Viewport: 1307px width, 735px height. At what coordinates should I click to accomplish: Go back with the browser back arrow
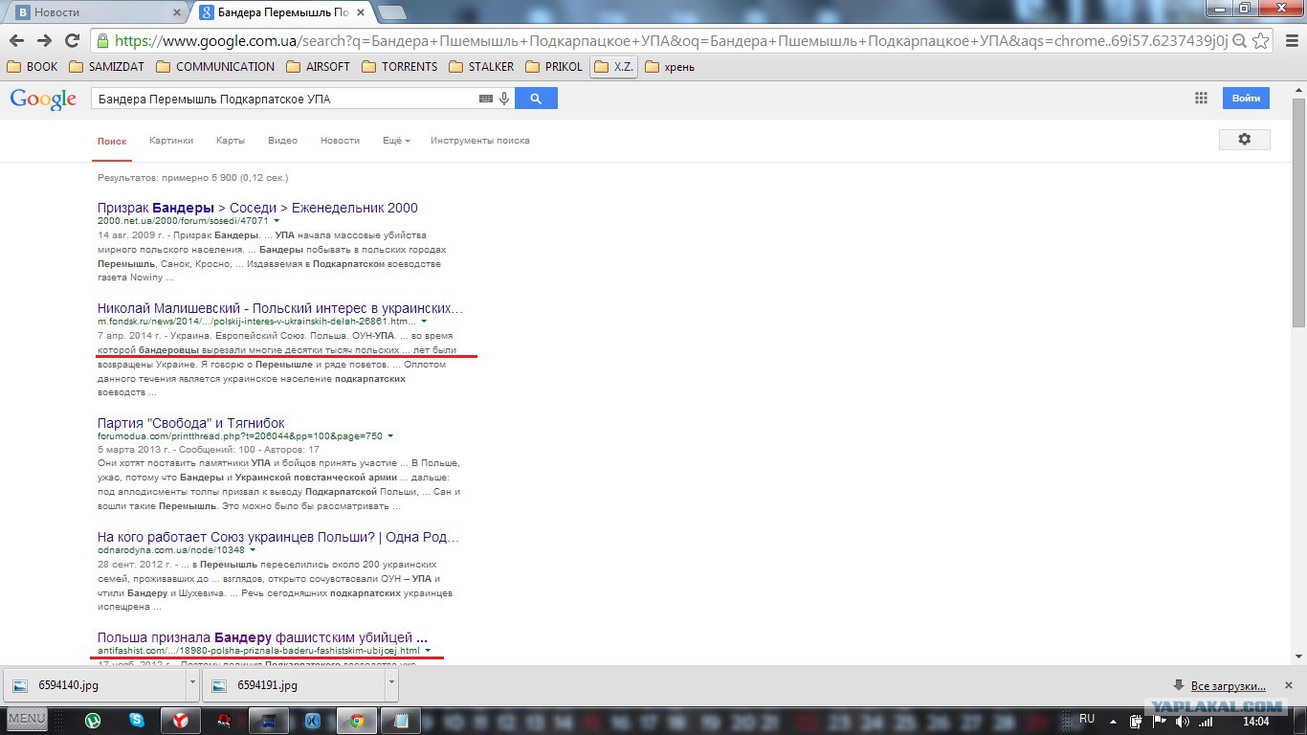click(16, 40)
